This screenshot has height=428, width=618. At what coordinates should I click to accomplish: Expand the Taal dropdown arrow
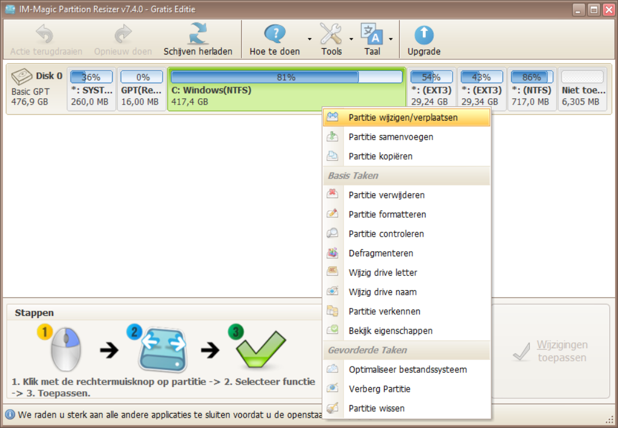(x=391, y=39)
